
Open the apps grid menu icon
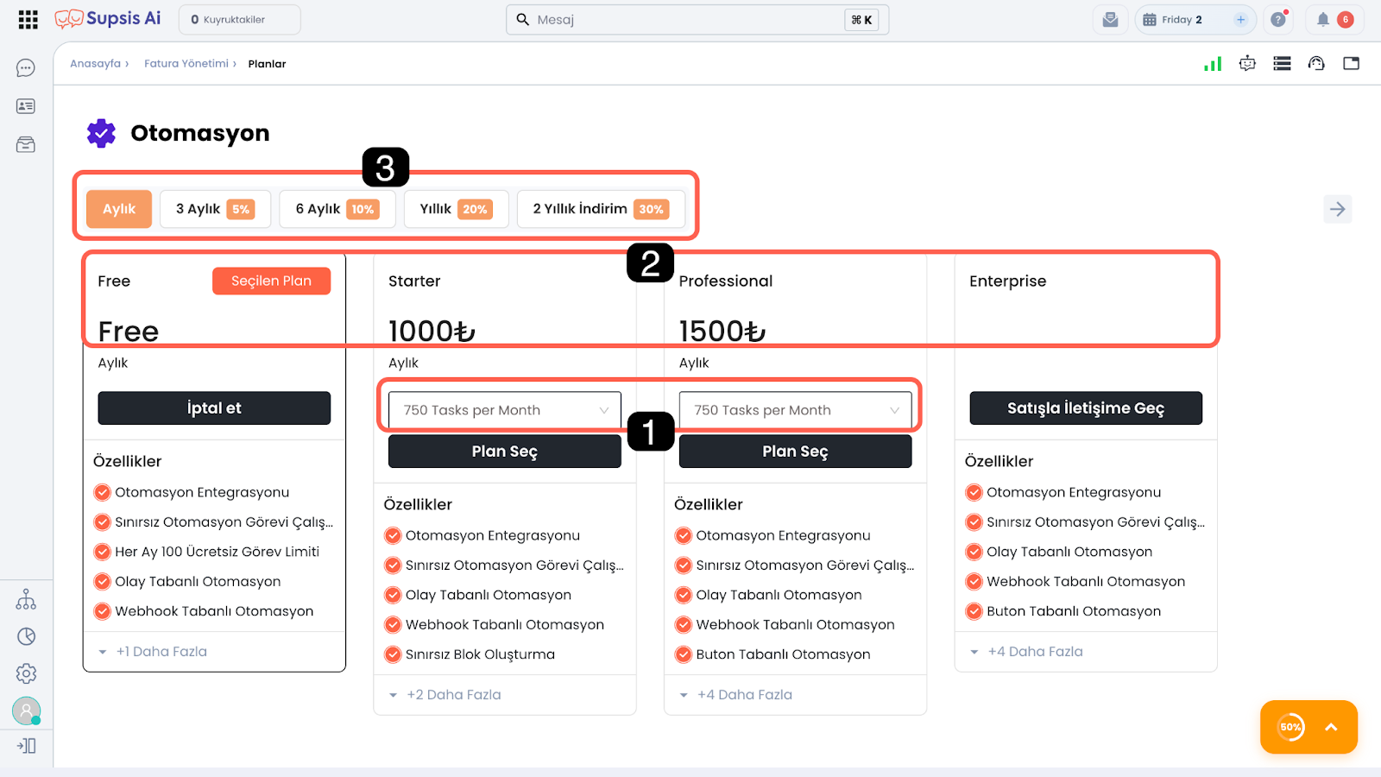28,20
